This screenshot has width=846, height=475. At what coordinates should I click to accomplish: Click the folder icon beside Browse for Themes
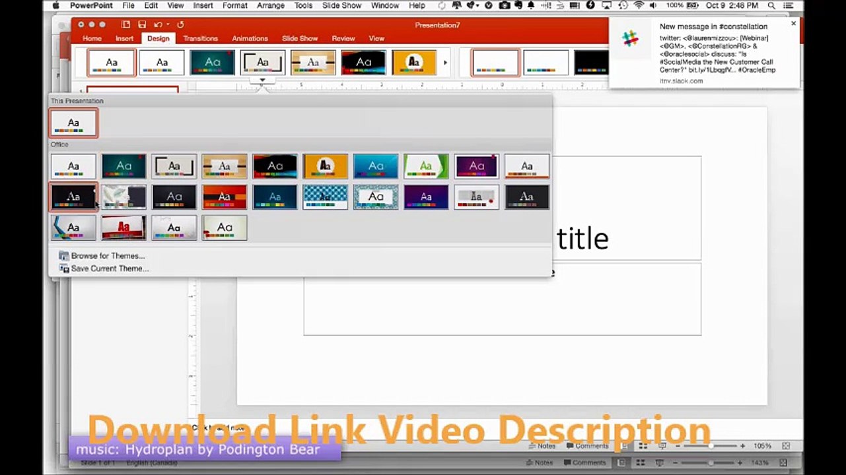(63, 256)
